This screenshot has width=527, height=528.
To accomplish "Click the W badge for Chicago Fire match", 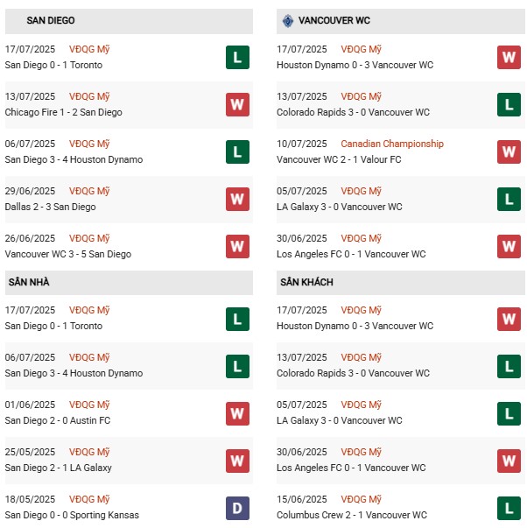I will (237, 105).
